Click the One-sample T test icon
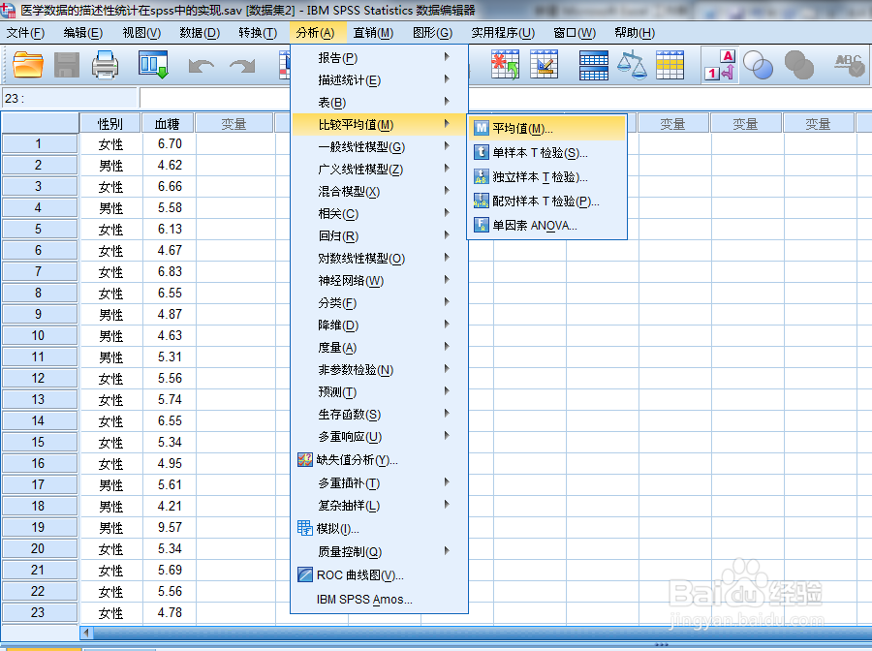This screenshot has height=651, width=872. [481, 152]
